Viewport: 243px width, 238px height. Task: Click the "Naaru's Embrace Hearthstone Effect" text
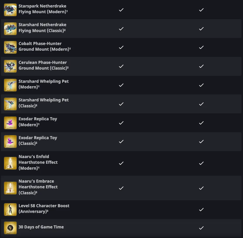point(38,187)
